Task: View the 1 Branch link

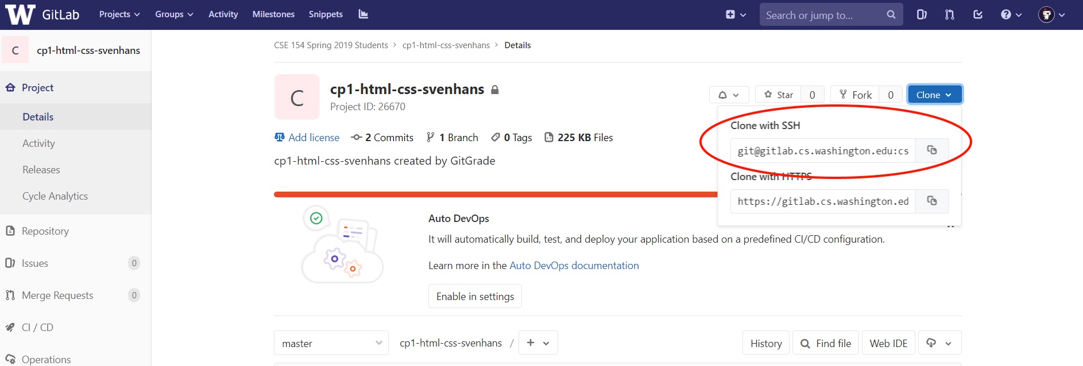Action: (452, 138)
